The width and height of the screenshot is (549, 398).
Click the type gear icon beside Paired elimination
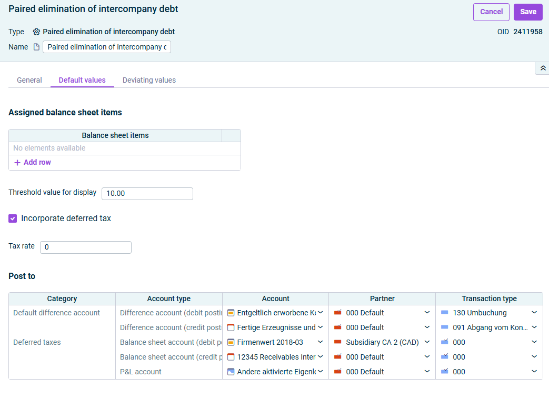point(36,32)
